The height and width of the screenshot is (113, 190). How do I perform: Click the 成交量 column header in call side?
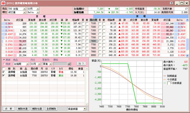pos(20,20)
